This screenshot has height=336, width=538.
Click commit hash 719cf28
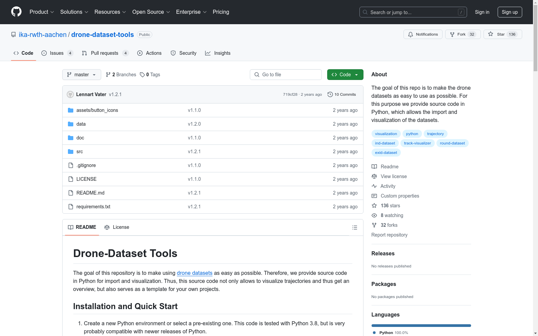tap(290, 94)
